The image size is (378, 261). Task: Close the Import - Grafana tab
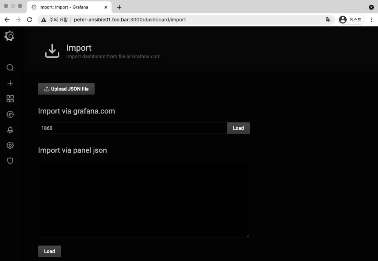[106, 7]
